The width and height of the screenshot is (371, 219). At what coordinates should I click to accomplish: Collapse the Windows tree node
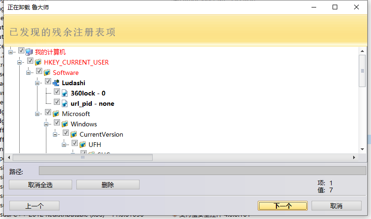point(46,124)
